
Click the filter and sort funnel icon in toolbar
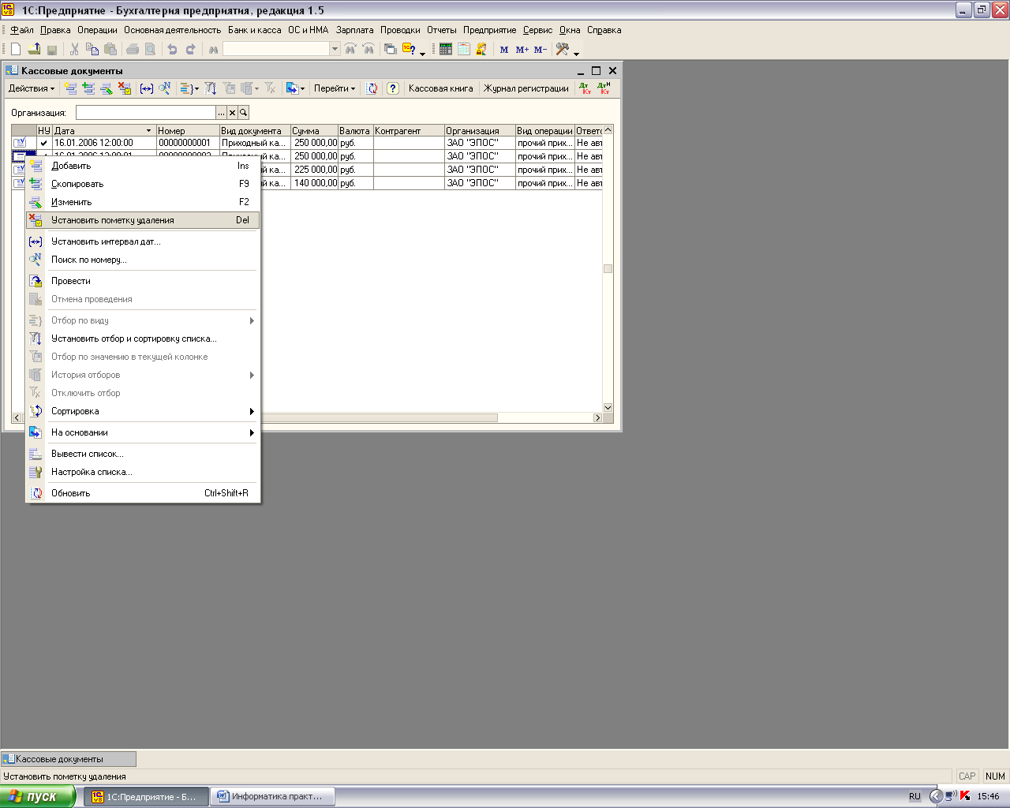(211, 88)
